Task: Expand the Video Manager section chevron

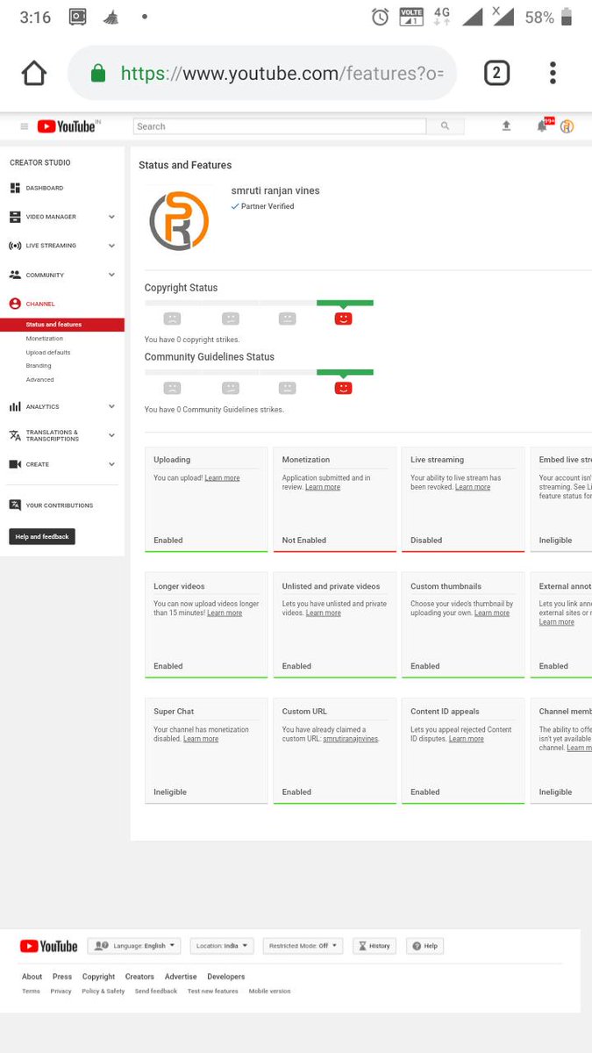Action: pos(111,217)
